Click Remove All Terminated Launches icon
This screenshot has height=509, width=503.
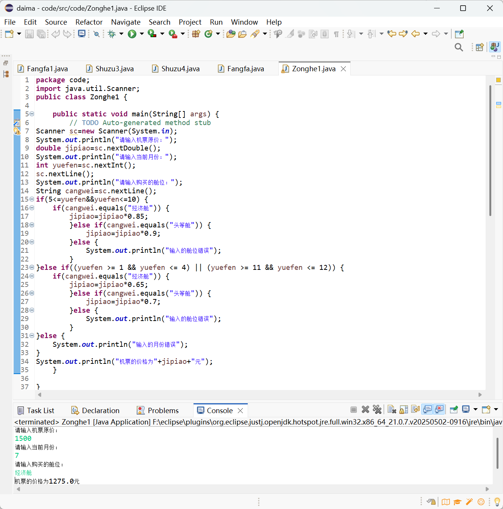click(377, 409)
